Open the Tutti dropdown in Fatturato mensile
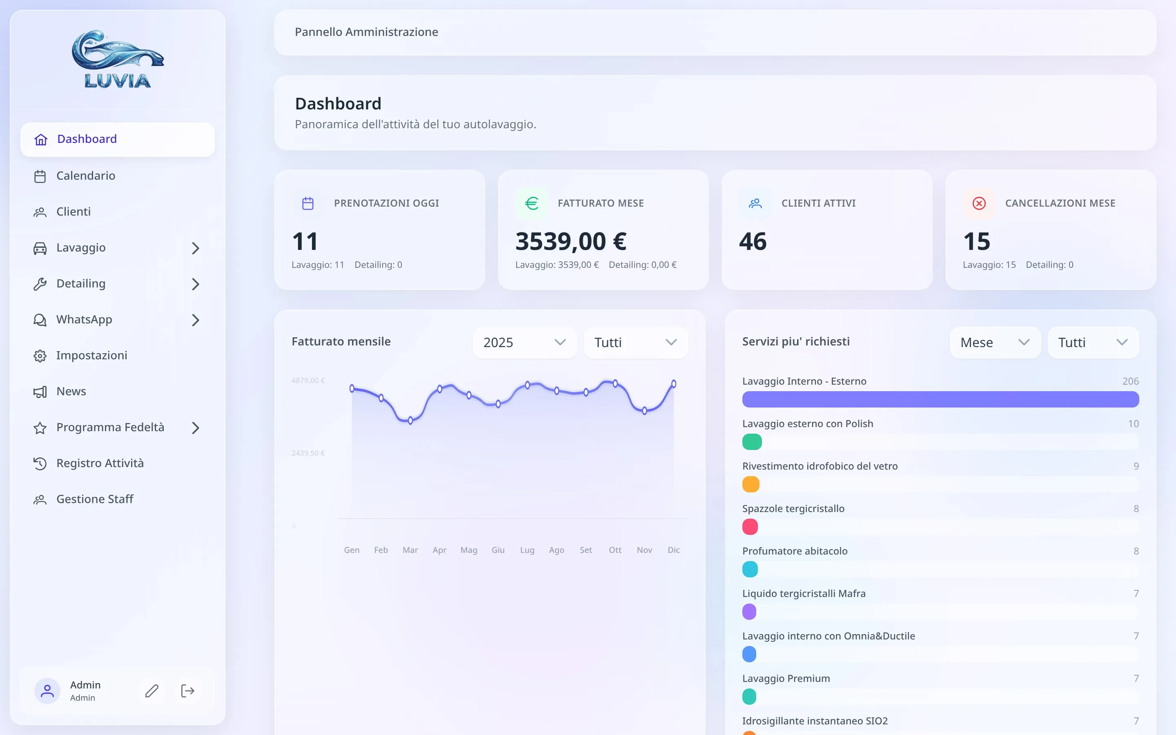This screenshot has width=1176, height=735. tap(636, 343)
